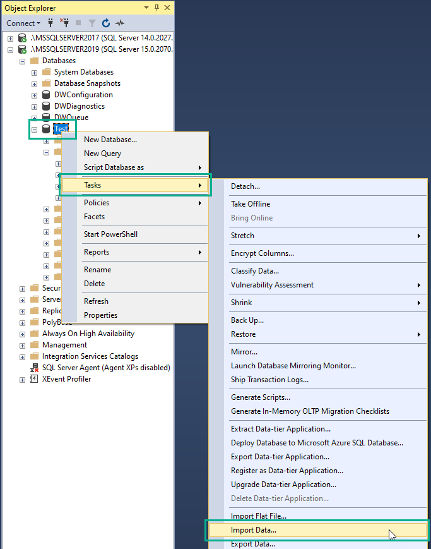This screenshot has height=549, width=431.
Task: Choose New Query from context menu
Action: coord(134,154)
